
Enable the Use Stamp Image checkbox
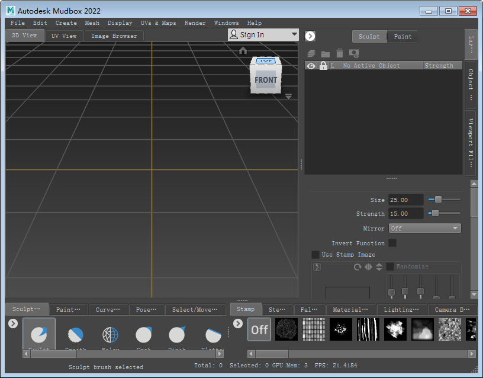(315, 254)
